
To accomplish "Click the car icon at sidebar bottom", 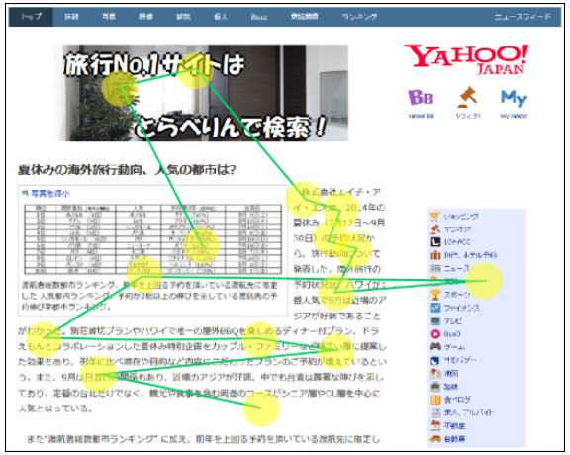I will coord(435,438).
